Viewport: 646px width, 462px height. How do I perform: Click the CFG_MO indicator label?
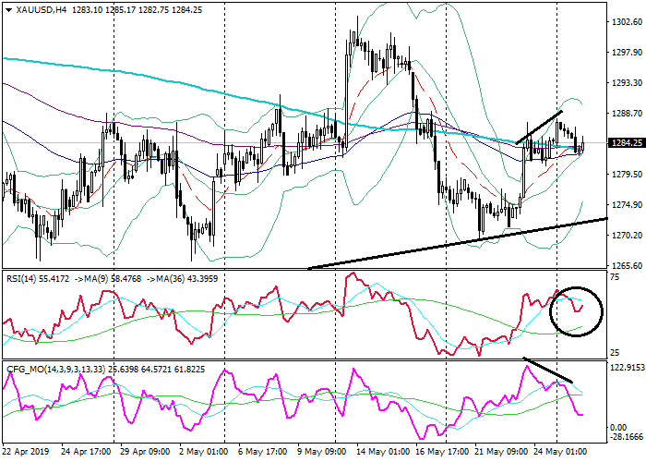[x=26, y=369]
